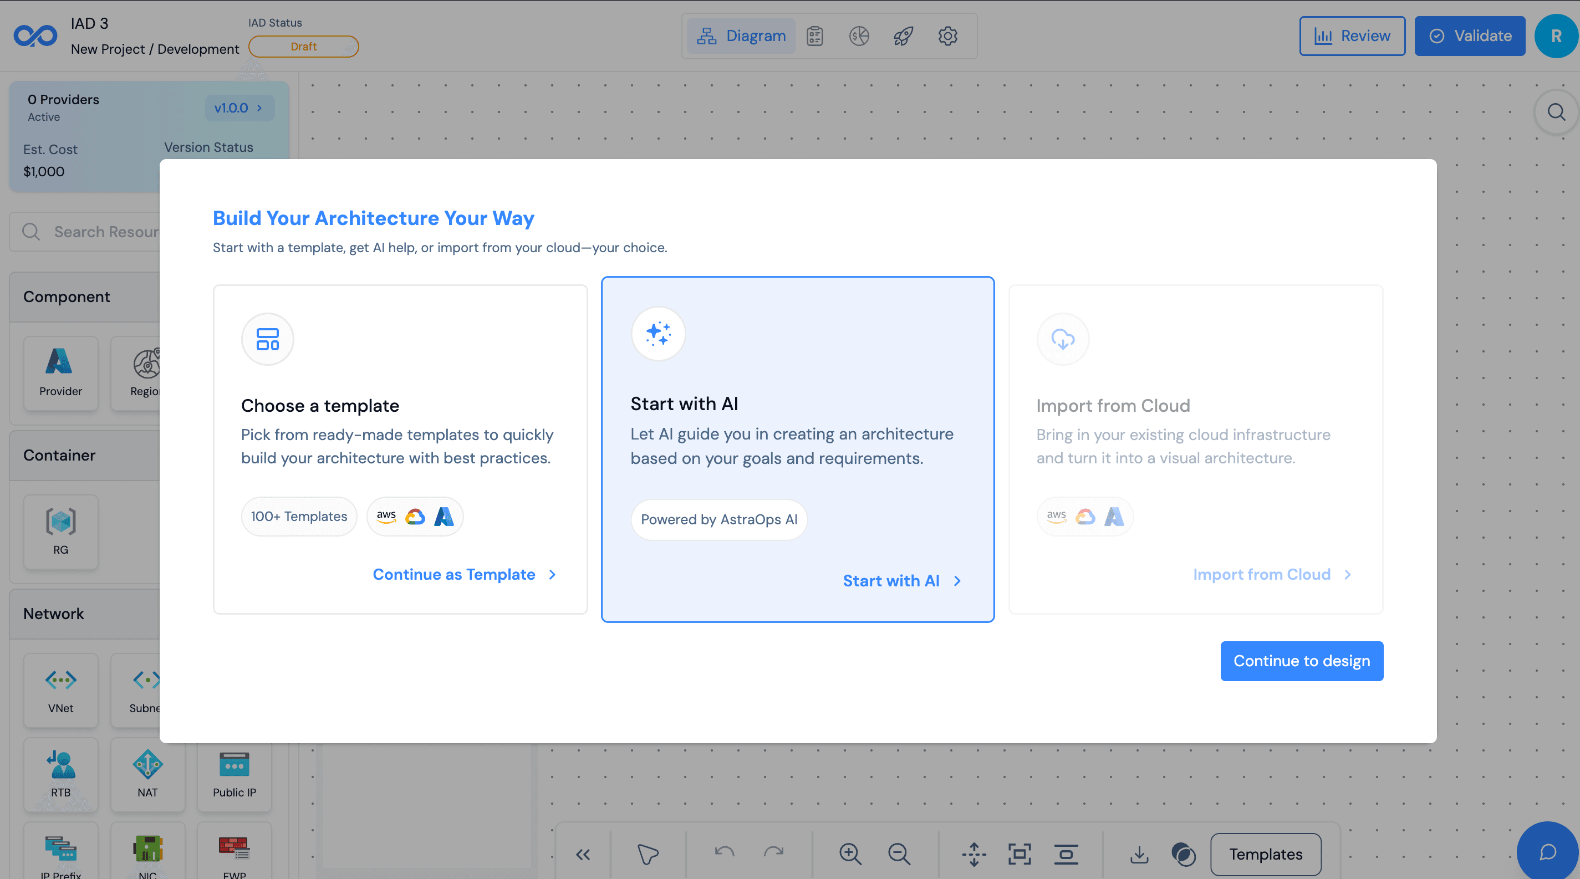Viewport: 1580px width, 879px height.
Task: Toggle the theme contrast icon
Action: 1184,854
